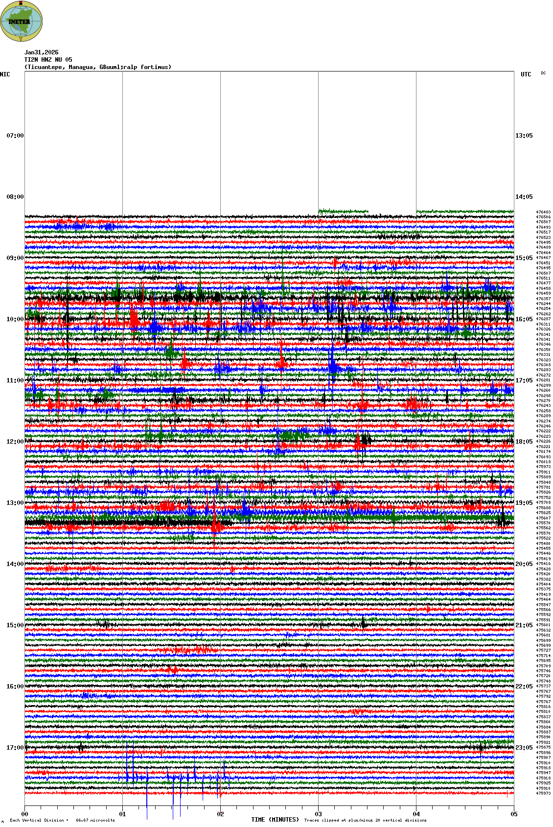Click the 03 minute axis tick label
Image resolution: width=553 pixels, height=827 pixels.
318,815
